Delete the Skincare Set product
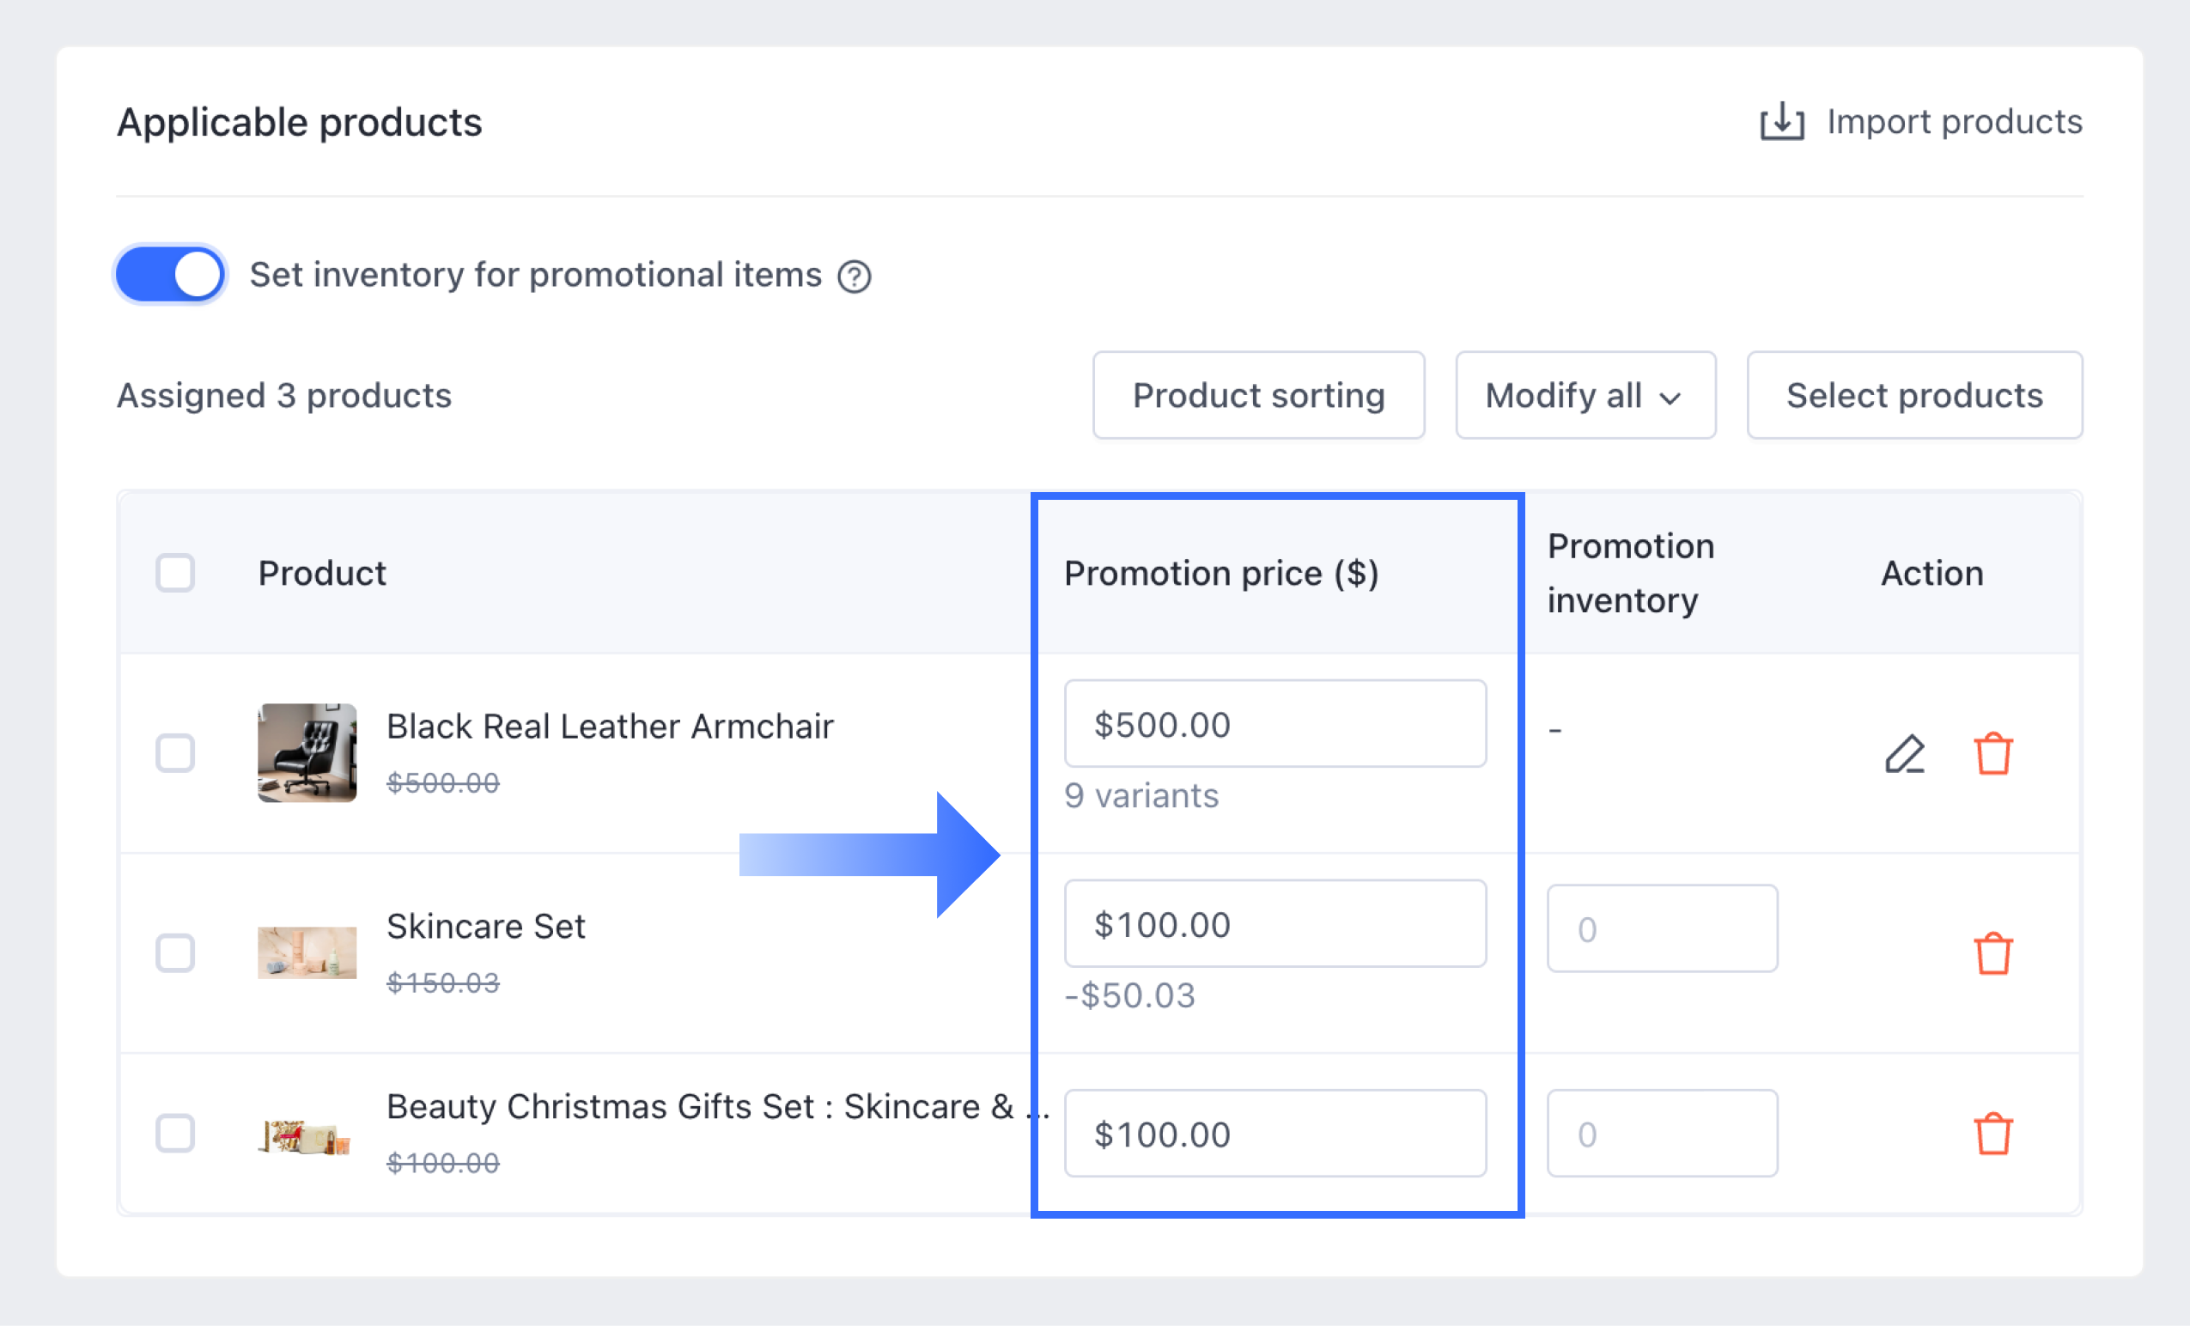2190x1326 pixels. [1992, 953]
